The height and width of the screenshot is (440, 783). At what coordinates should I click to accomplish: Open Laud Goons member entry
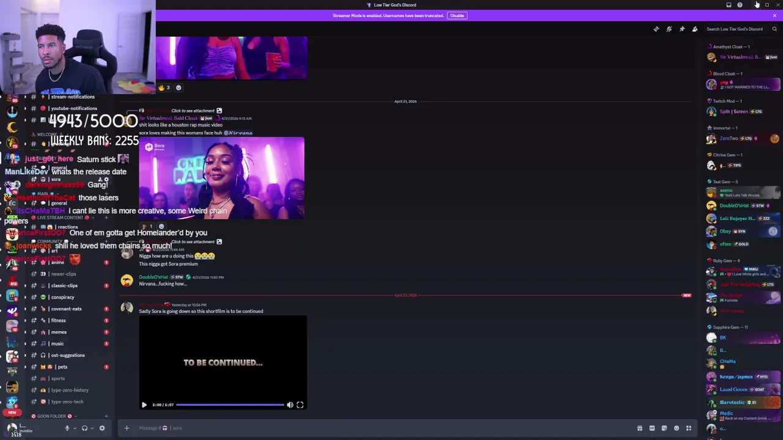click(743, 389)
